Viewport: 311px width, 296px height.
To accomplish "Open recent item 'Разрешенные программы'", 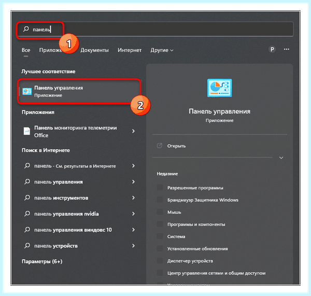I will (x=195, y=188).
